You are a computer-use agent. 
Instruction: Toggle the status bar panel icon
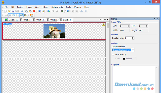point(6,15)
